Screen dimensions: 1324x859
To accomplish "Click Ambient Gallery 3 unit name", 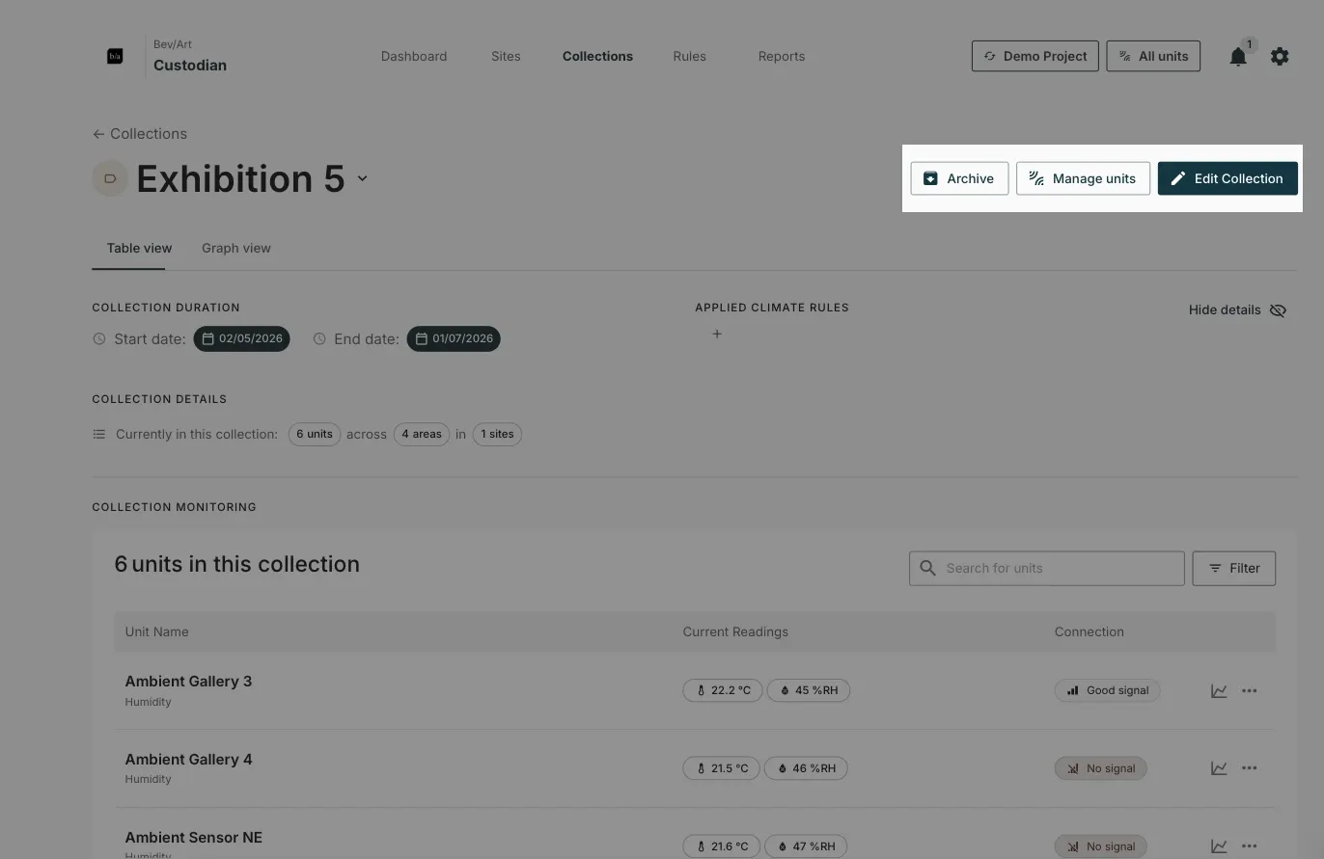I will point(188,681).
